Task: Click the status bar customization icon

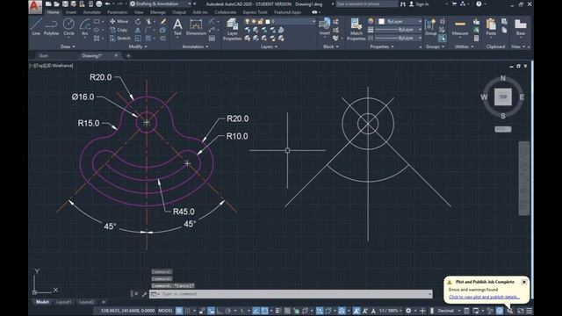Action: [x=529, y=311]
